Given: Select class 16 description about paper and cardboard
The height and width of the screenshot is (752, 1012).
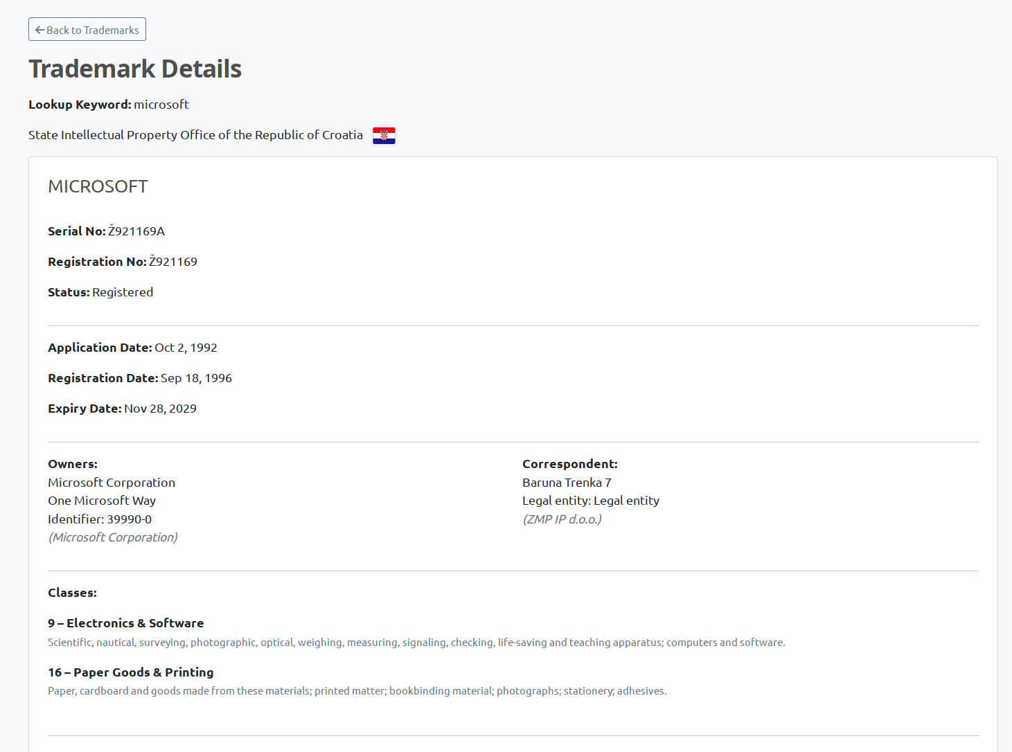Looking at the screenshot, I should [357, 691].
